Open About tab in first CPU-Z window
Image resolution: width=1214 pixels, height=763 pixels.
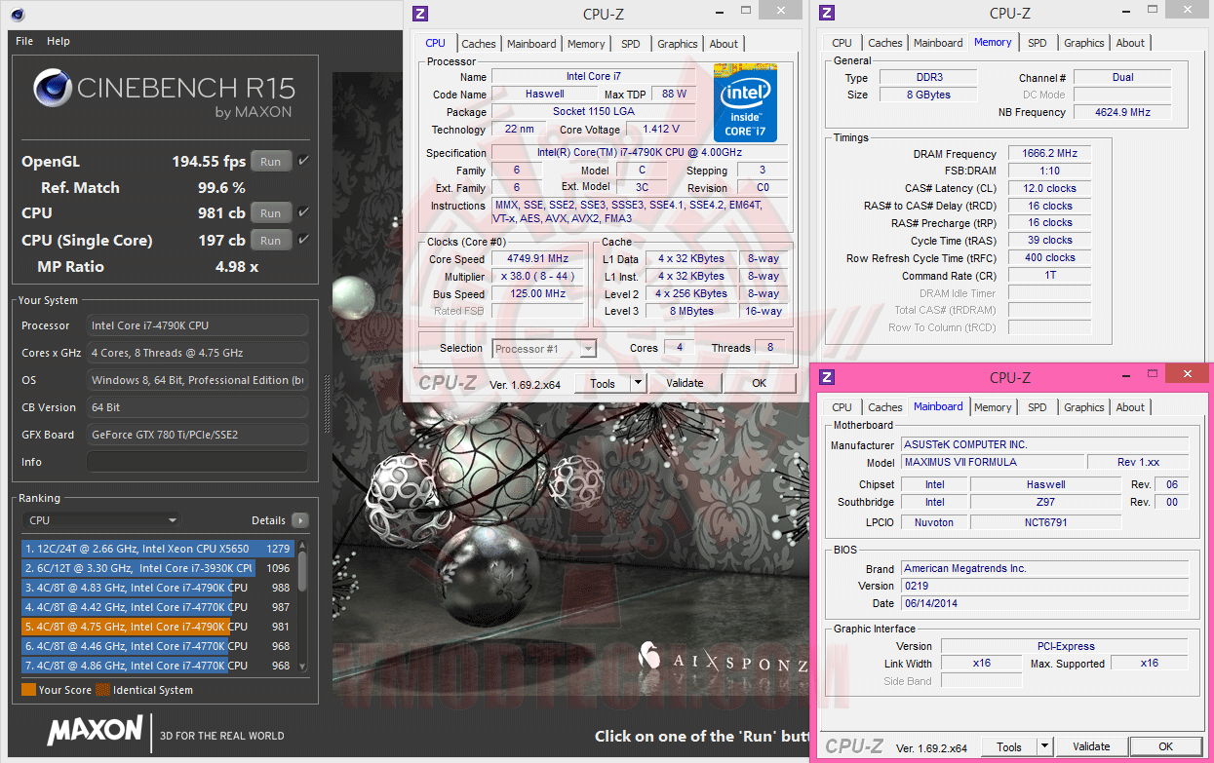point(724,44)
